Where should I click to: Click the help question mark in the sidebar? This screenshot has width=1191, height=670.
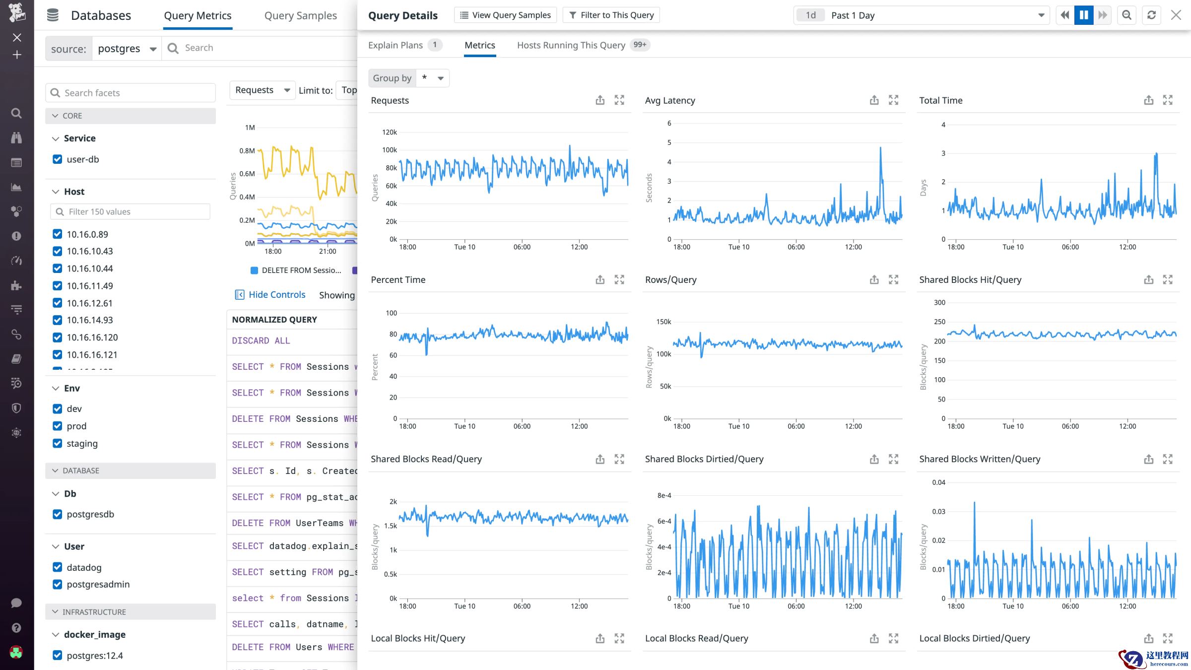click(16, 628)
